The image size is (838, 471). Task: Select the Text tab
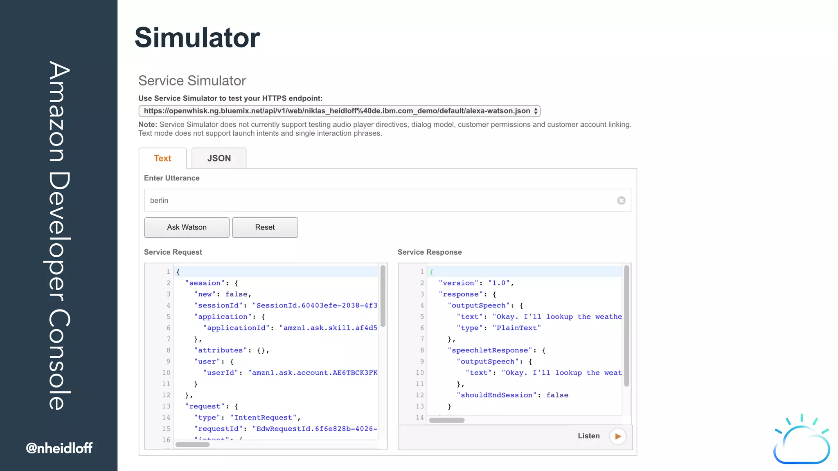tap(162, 158)
